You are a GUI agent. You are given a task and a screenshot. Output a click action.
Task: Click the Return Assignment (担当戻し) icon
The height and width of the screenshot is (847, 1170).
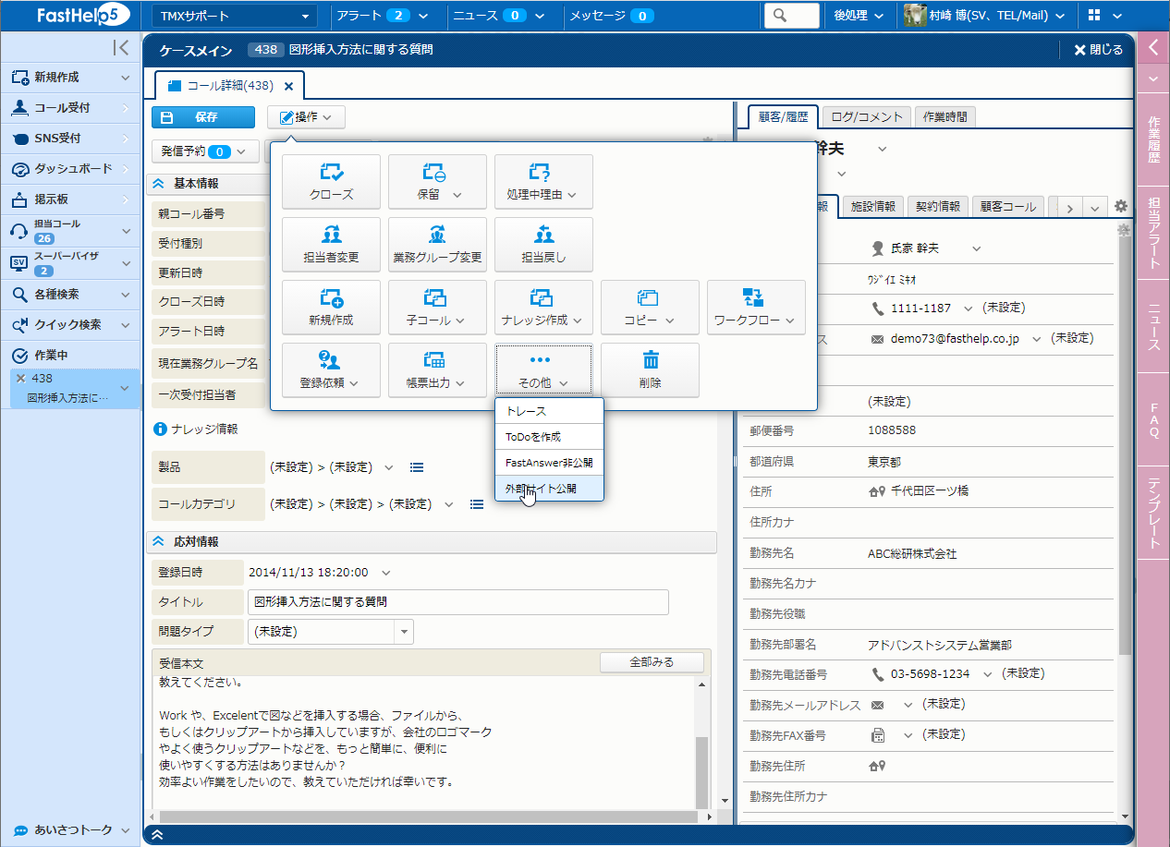point(543,236)
